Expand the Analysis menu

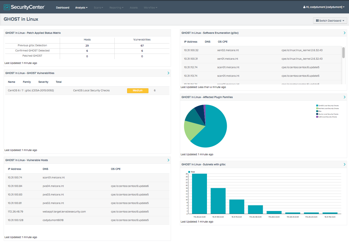pos(81,8)
